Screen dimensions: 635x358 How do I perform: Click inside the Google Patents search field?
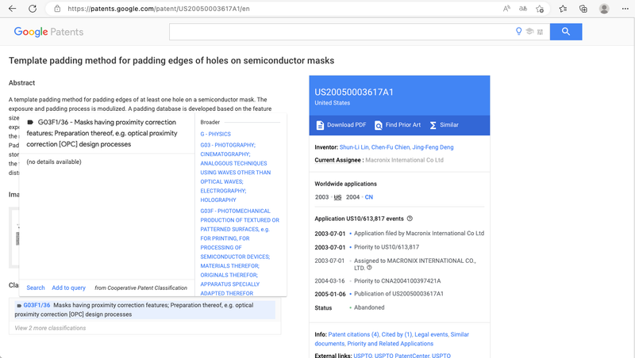point(341,32)
